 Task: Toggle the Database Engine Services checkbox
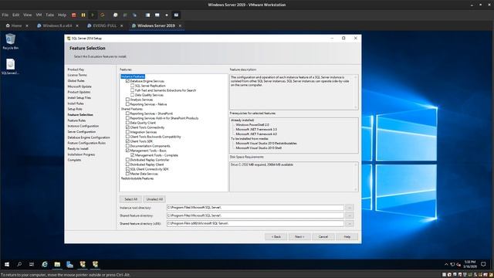[x=127, y=81]
